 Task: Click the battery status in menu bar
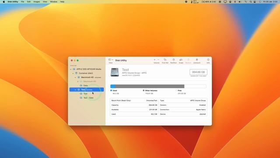point(209,2)
